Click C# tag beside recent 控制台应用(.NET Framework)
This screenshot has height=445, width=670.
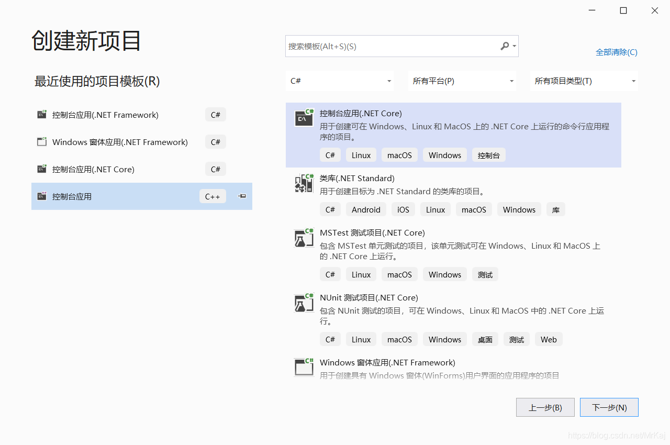point(216,115)
